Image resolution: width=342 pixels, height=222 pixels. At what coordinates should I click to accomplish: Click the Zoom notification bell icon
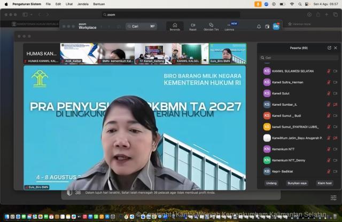259,26
